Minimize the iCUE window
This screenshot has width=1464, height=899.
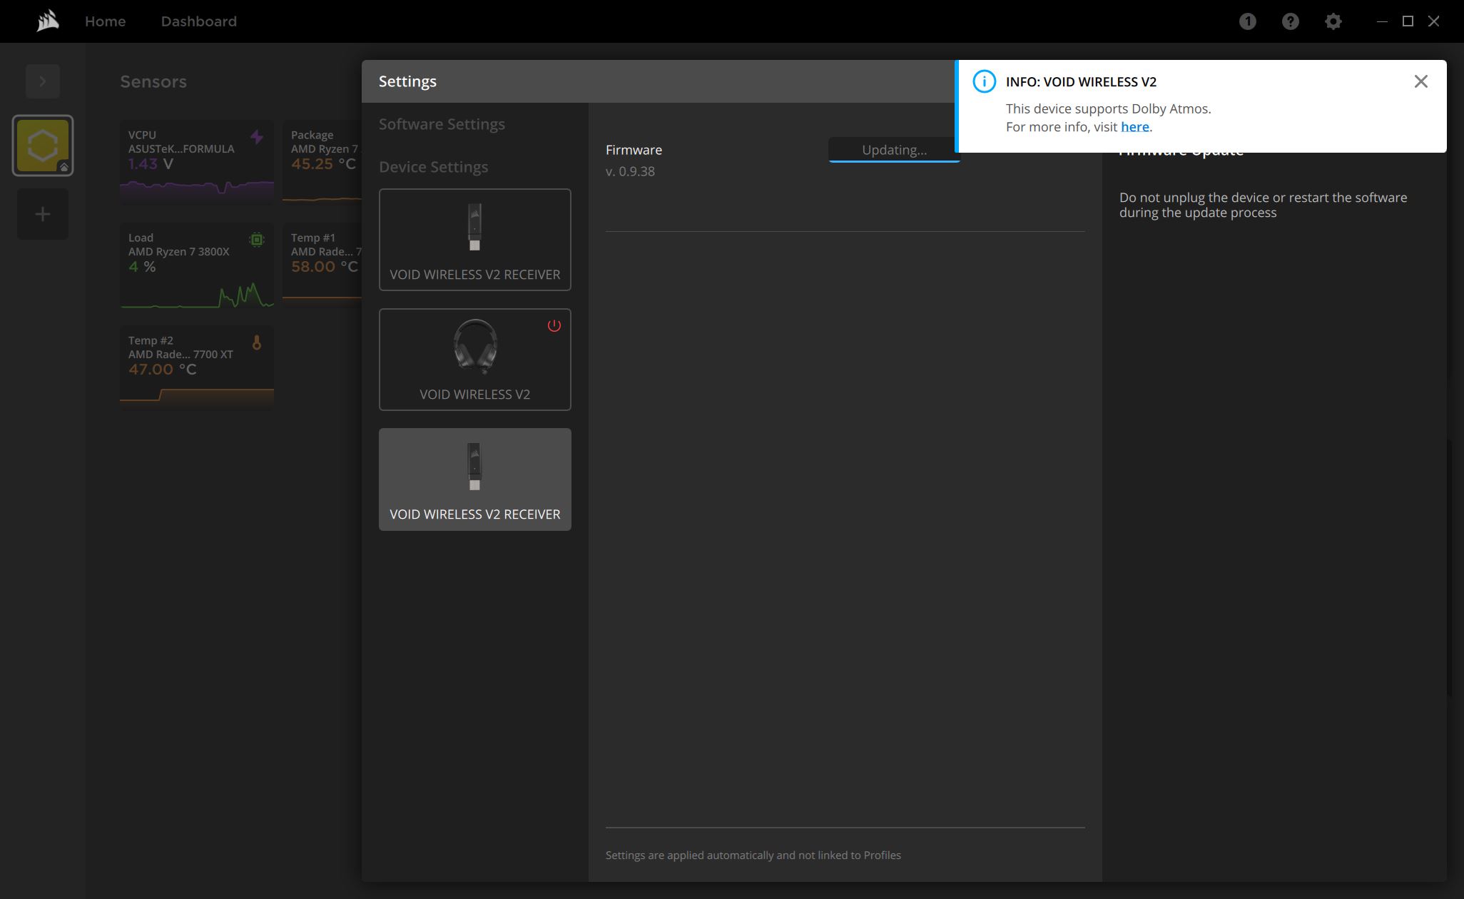click(x=1382, y=21)
